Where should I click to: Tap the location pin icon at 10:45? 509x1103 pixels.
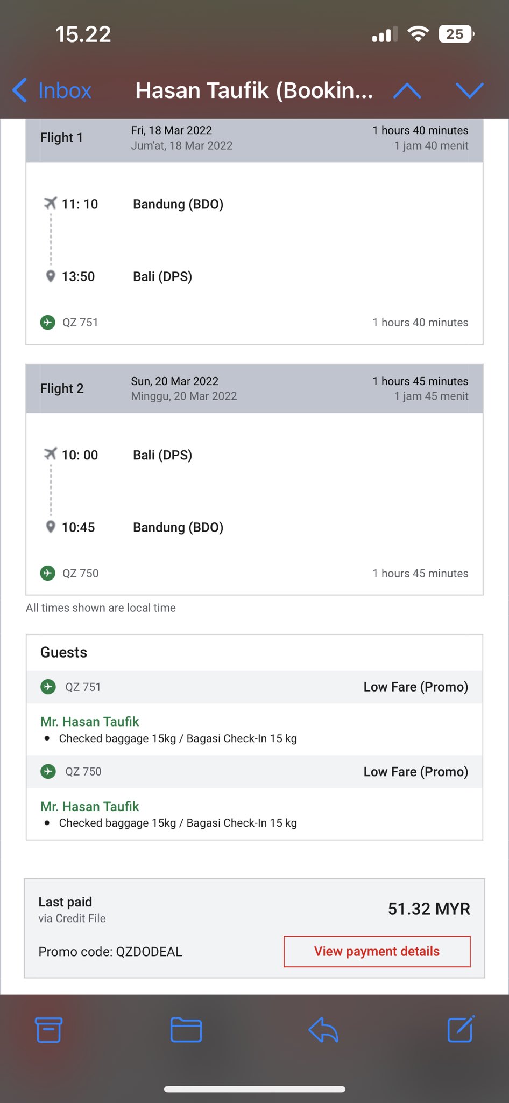(51, 527)
